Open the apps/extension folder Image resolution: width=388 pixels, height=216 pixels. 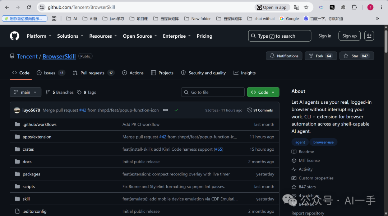coord(37,137)
